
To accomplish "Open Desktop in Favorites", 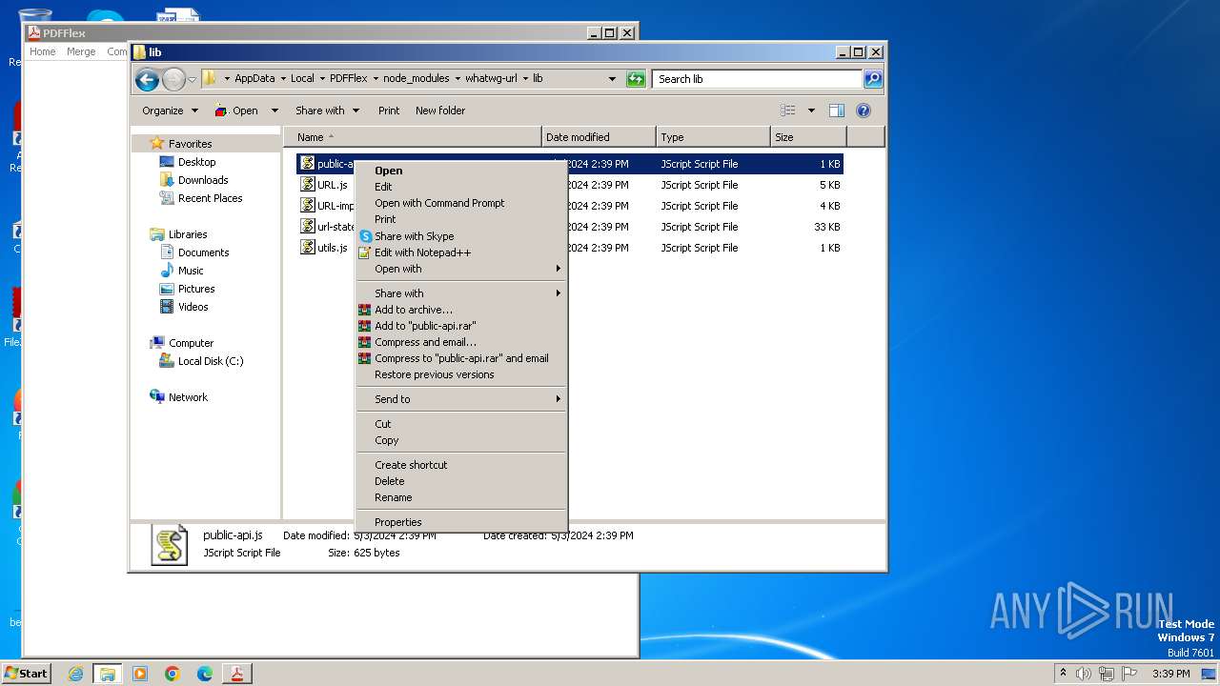I will 196,162.
